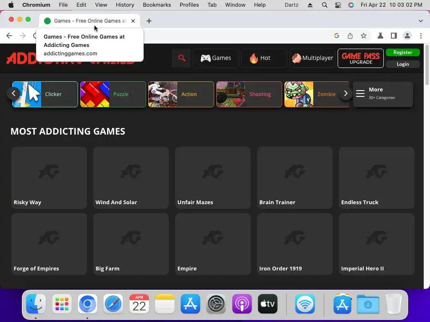430x322 pixels.
Task: Expand the tab search chevron
Action: click(420, 21)
